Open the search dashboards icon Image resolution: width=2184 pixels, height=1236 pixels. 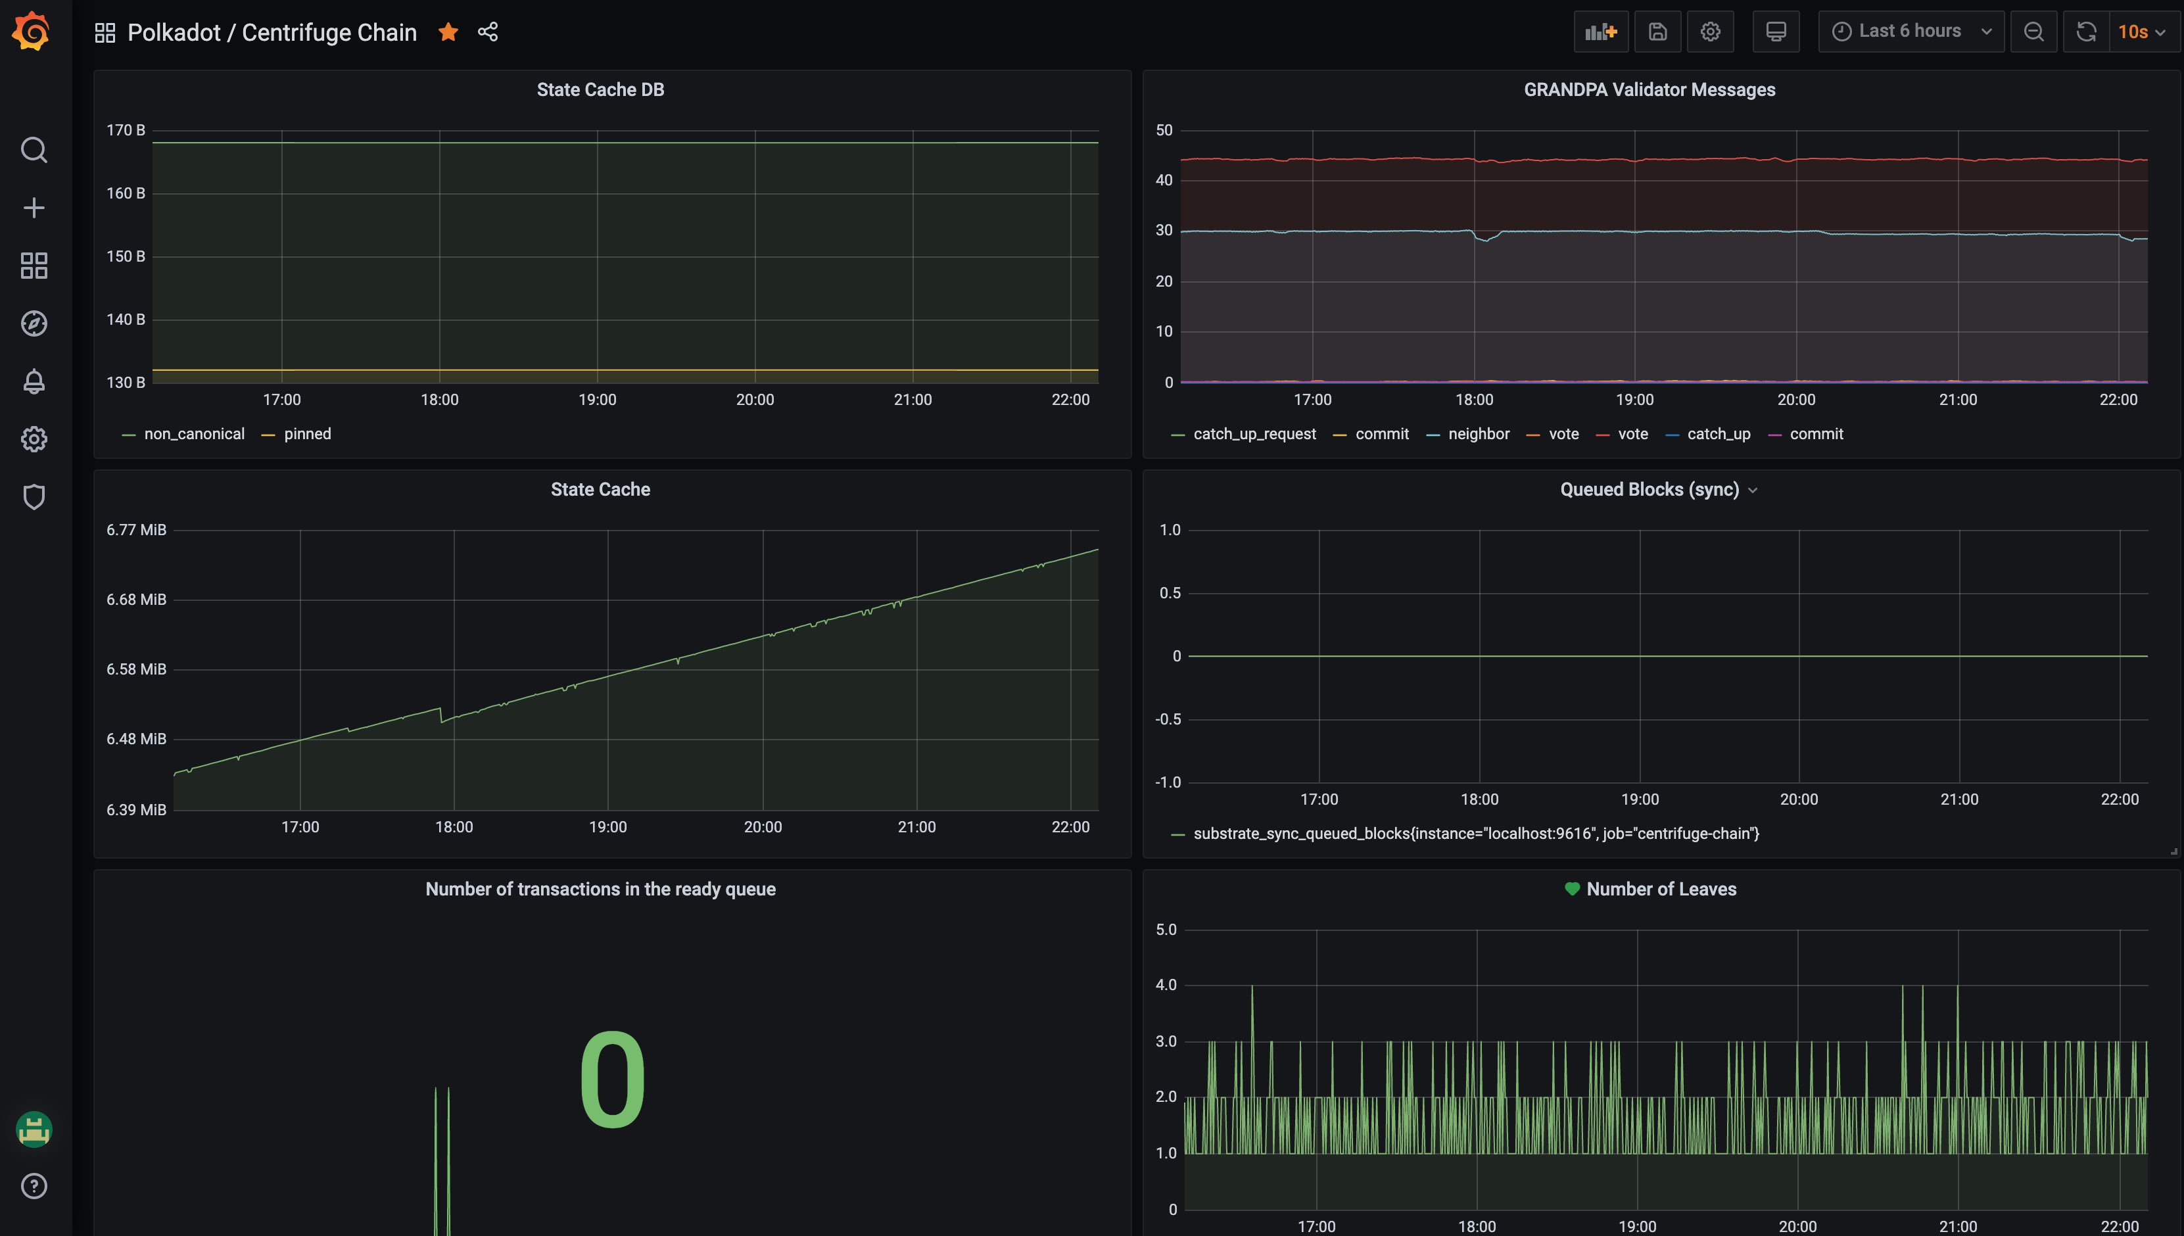pyautogui.click(x=34, y=151)
